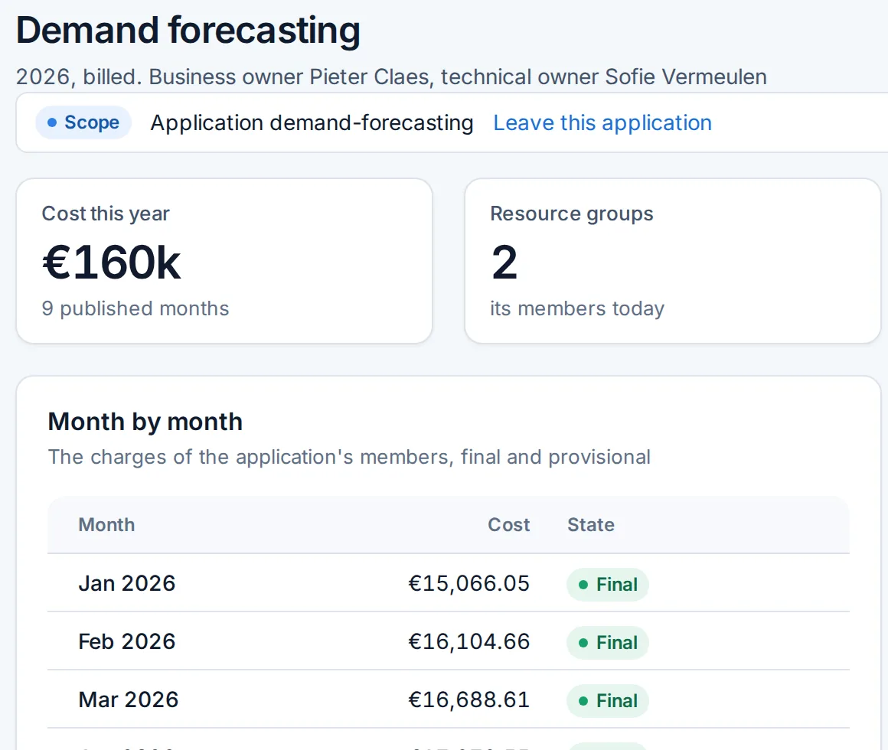
Task: Click the 'Resource groups' card label
Action: pyautogui.click(x=571, y=214)
